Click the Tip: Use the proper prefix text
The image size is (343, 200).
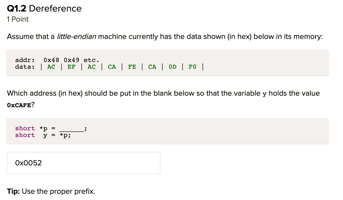[51, 192]
